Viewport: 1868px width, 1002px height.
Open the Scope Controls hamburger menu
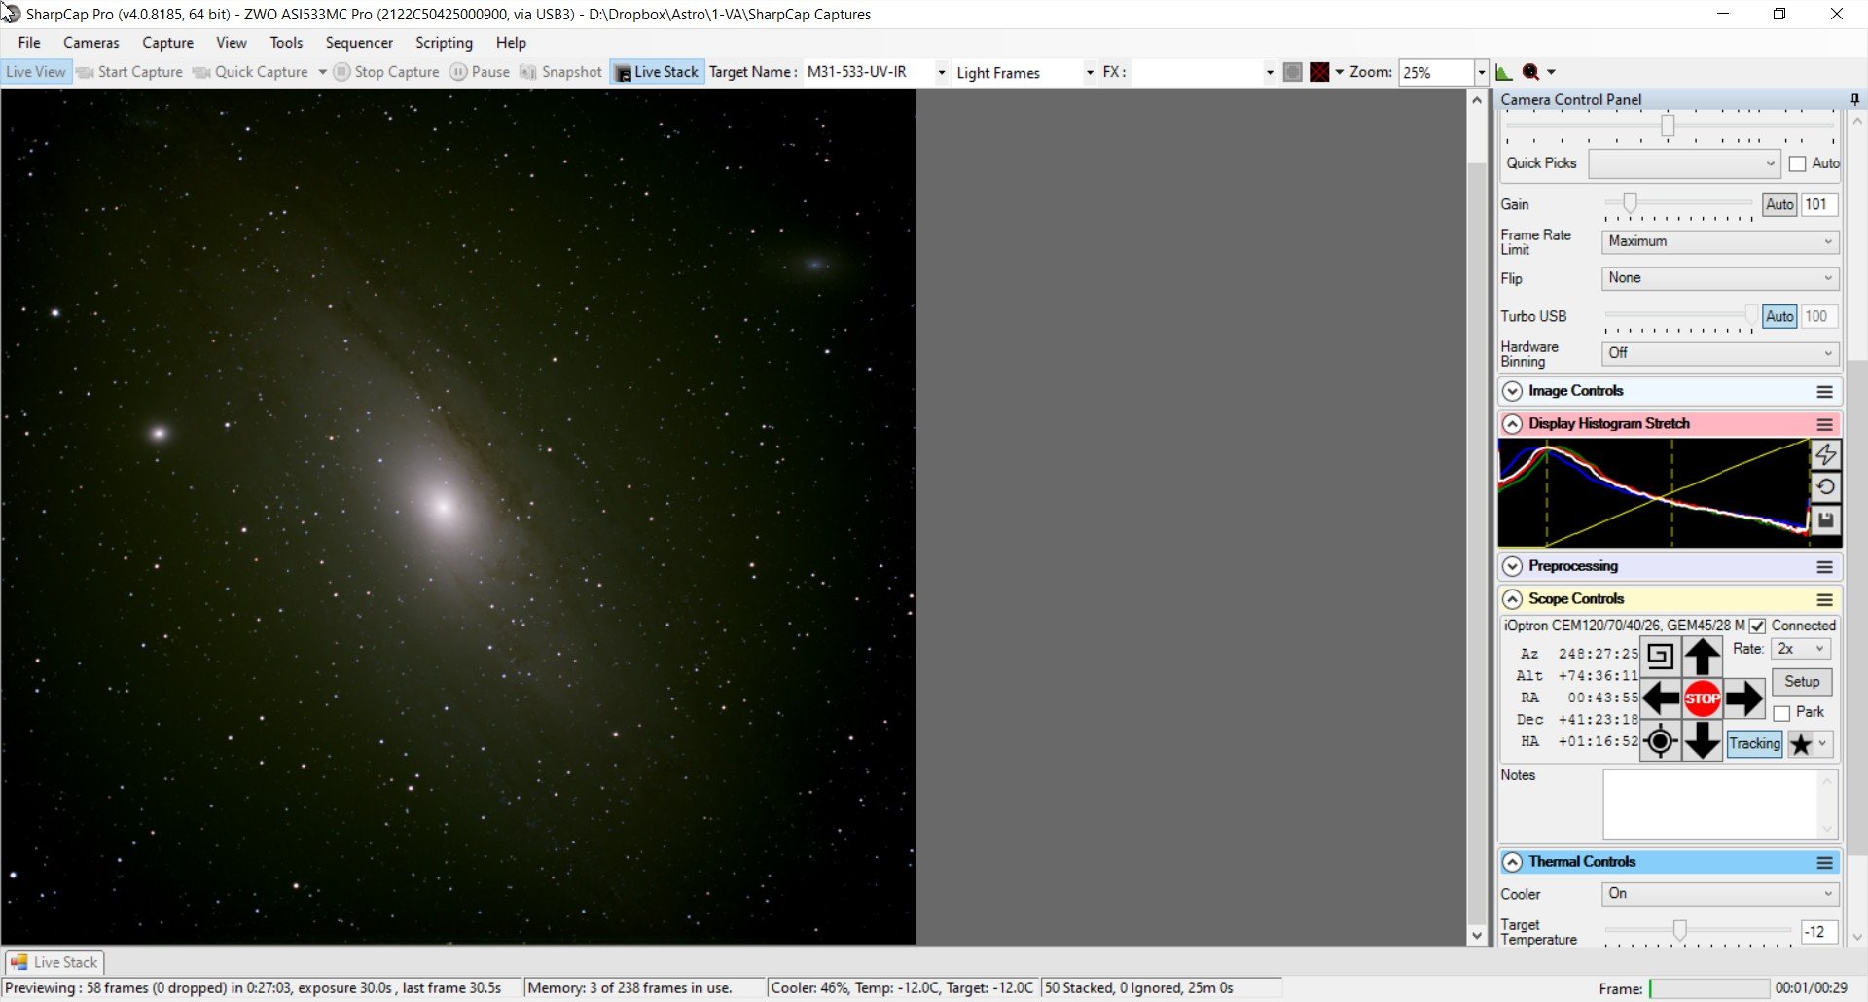coord(1824,599)
